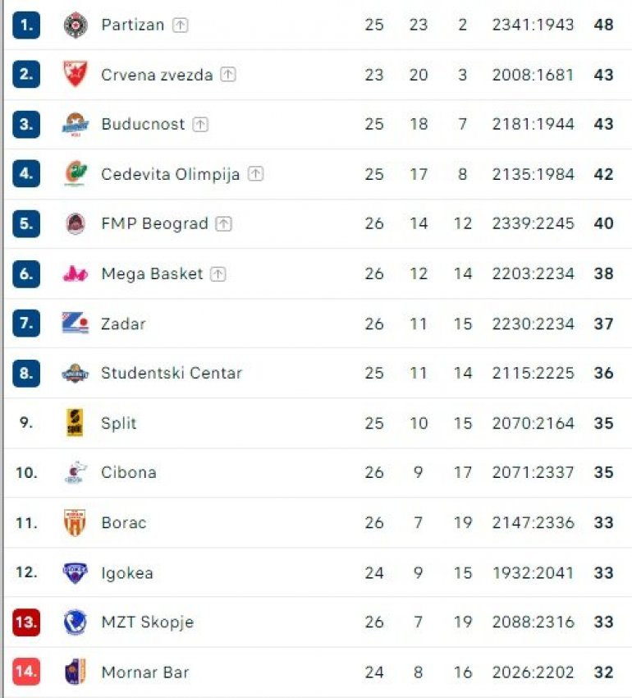Open the Igokea team link
Image resolution: width=632 pixels, height=698 pixels.
click(x=126, y=572)
